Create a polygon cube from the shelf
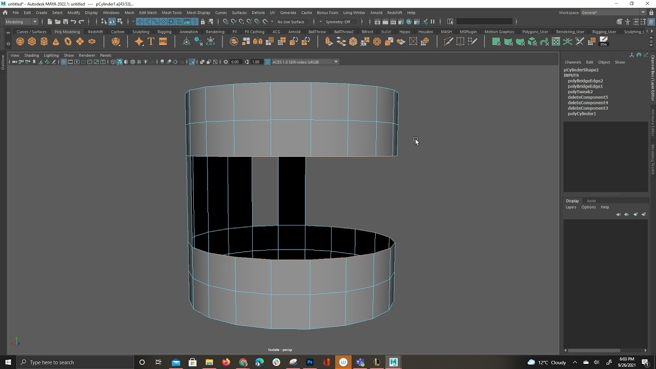656x369 pixels. click(32, 42)
